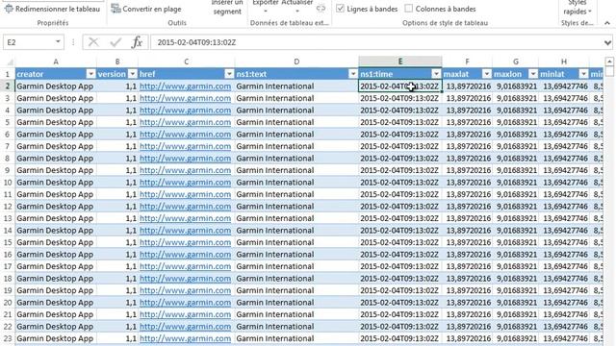
Task: Click the Select All corner triangle
Action: point(10,62)
